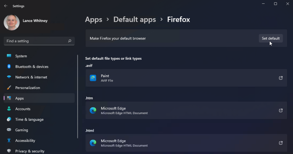Image resolution: width=293 pixels, height=154 pixels.
Task: Click the back arrow in Settings title bar
Action: tap(5, 6)
